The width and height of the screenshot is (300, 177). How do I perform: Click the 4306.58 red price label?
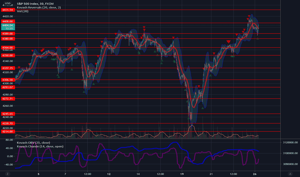[8, 79]
